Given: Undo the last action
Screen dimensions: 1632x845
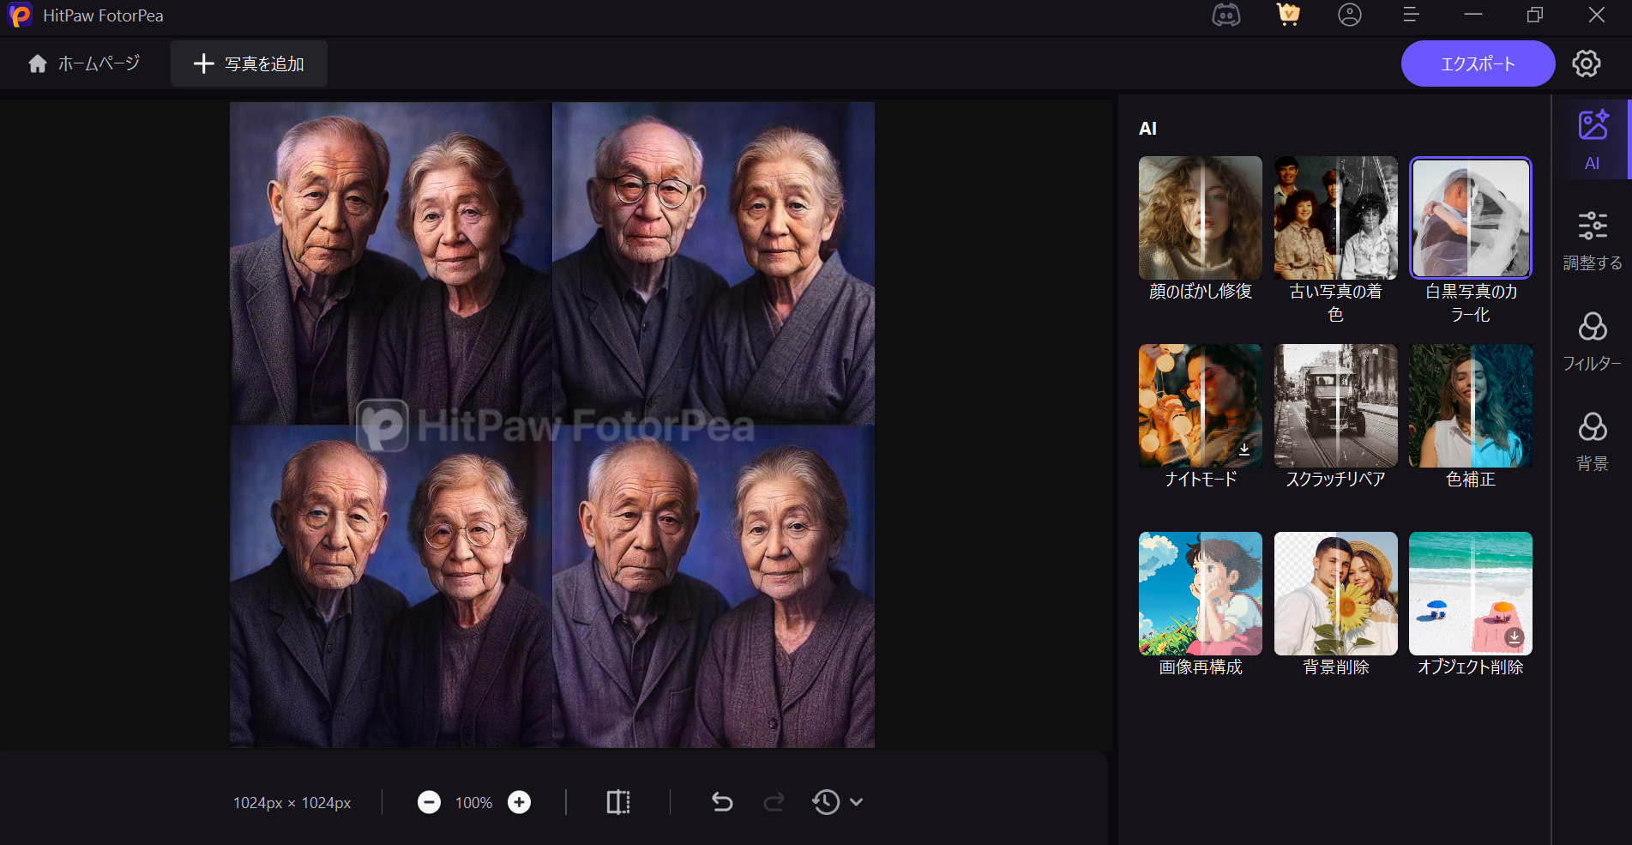Looking at the screenshot, I should [722, 802].
